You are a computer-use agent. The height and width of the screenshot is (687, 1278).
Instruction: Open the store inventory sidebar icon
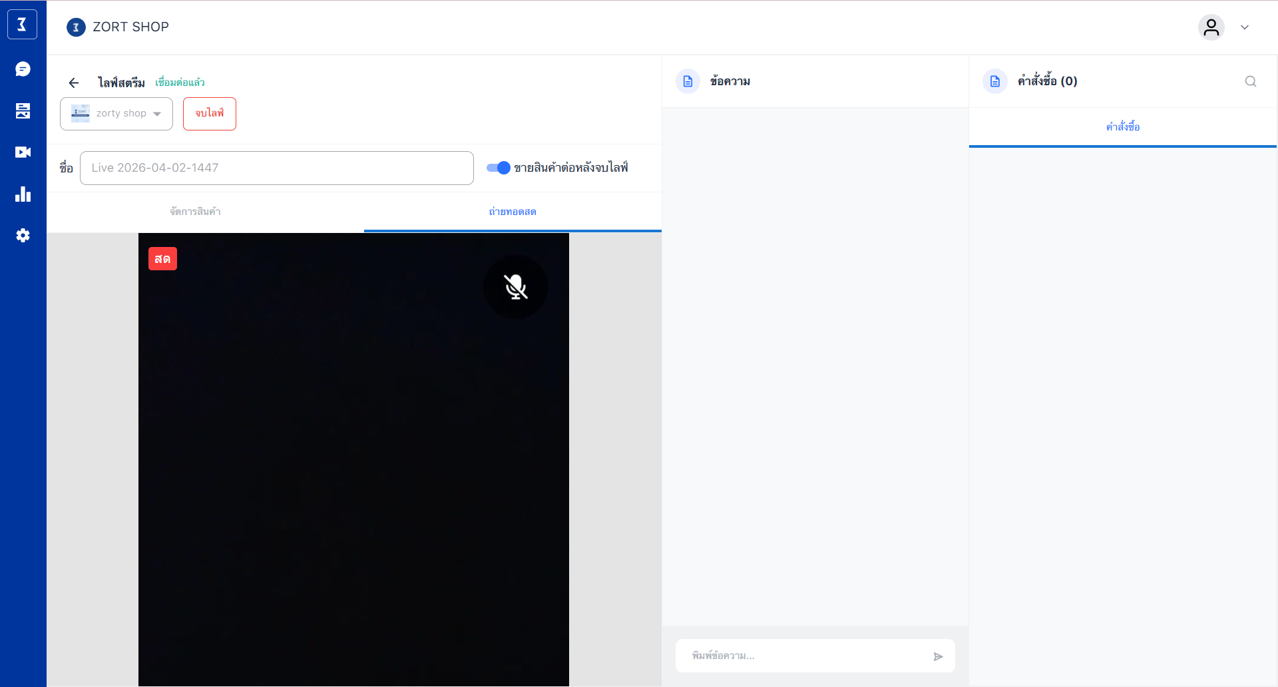pos(23,111)
